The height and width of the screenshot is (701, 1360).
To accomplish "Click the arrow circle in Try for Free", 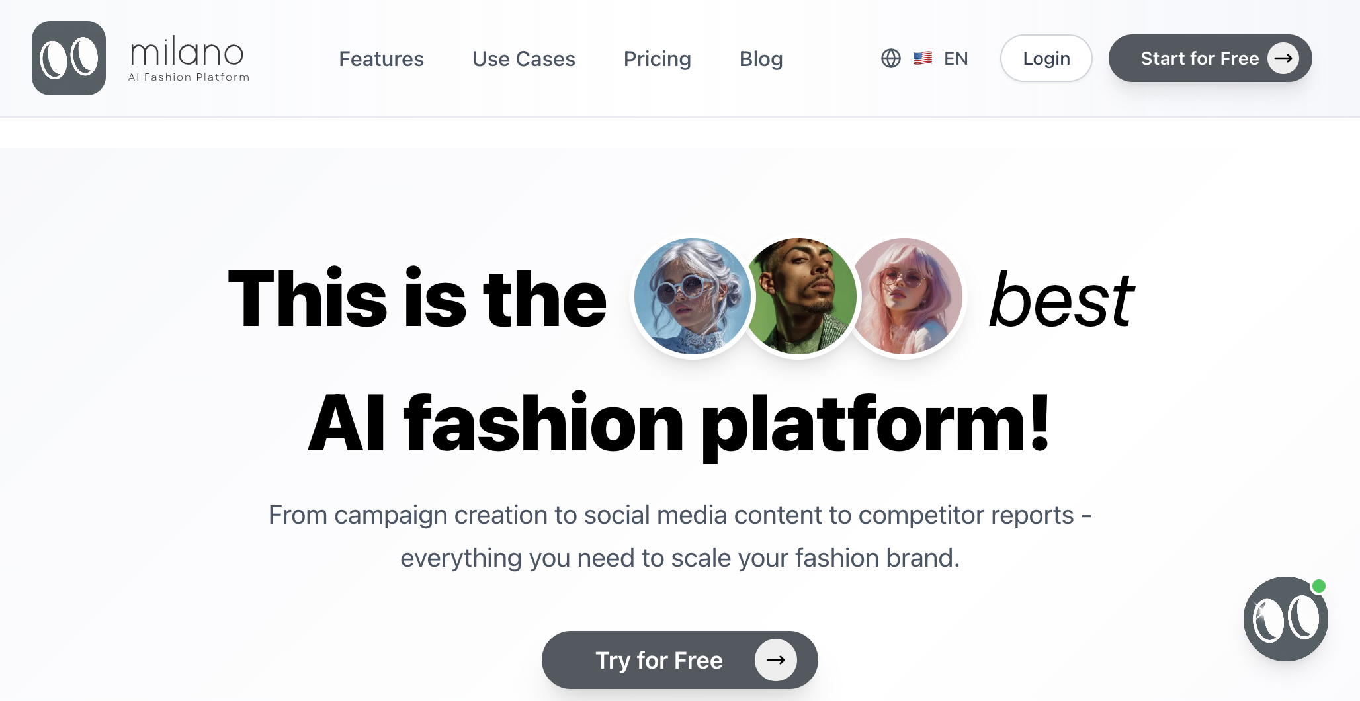I will (775, 660).
